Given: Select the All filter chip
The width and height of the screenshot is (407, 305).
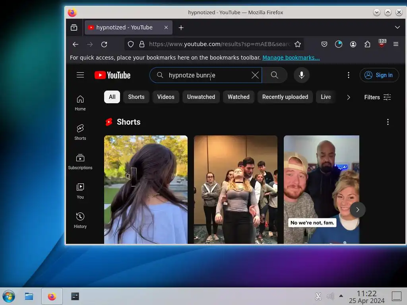Looking at the screenshot, I should click(x=112, y=97).
